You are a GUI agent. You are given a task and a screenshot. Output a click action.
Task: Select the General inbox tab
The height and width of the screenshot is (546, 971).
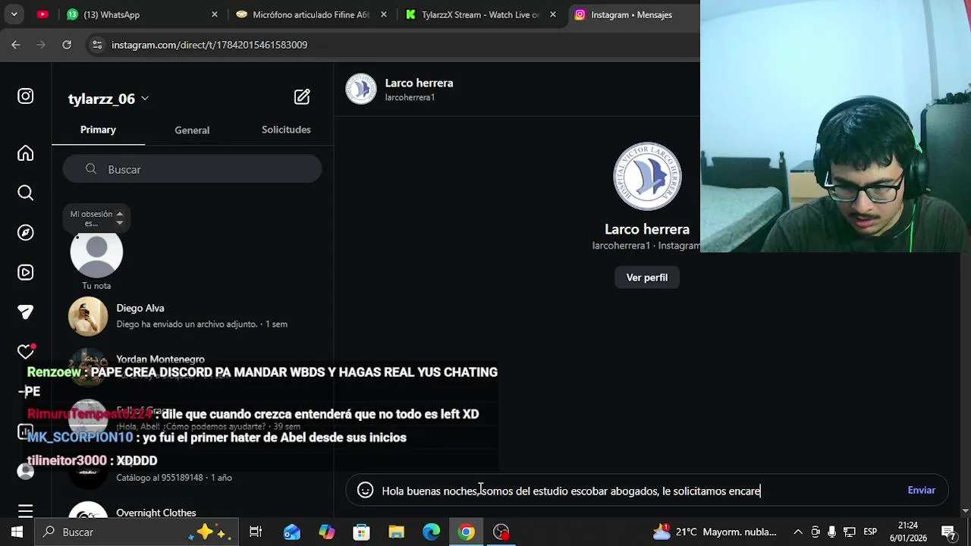[x=192, y=130]
